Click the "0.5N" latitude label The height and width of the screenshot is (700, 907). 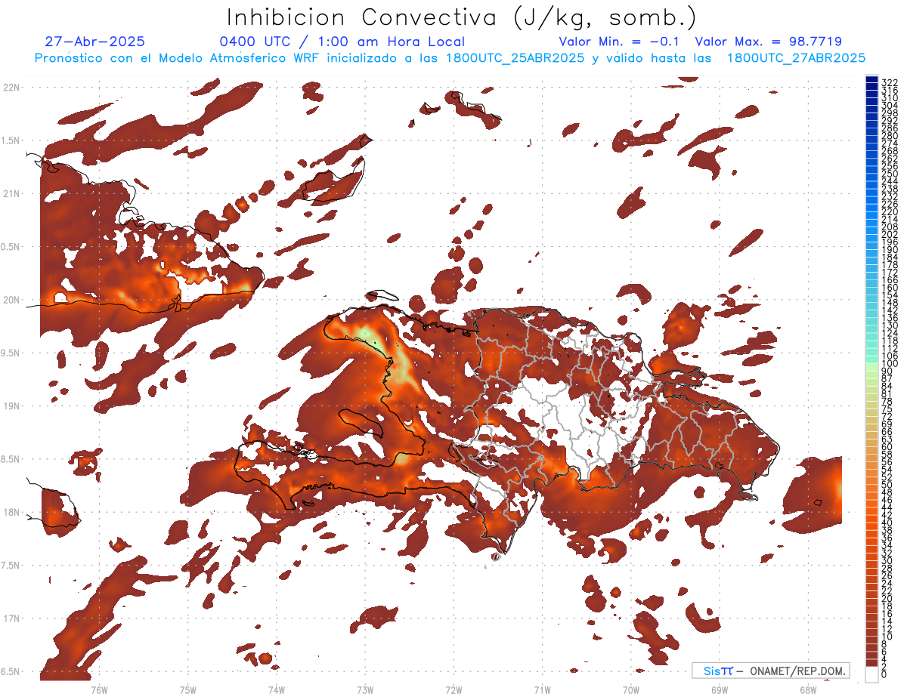[x=11, y=247]
